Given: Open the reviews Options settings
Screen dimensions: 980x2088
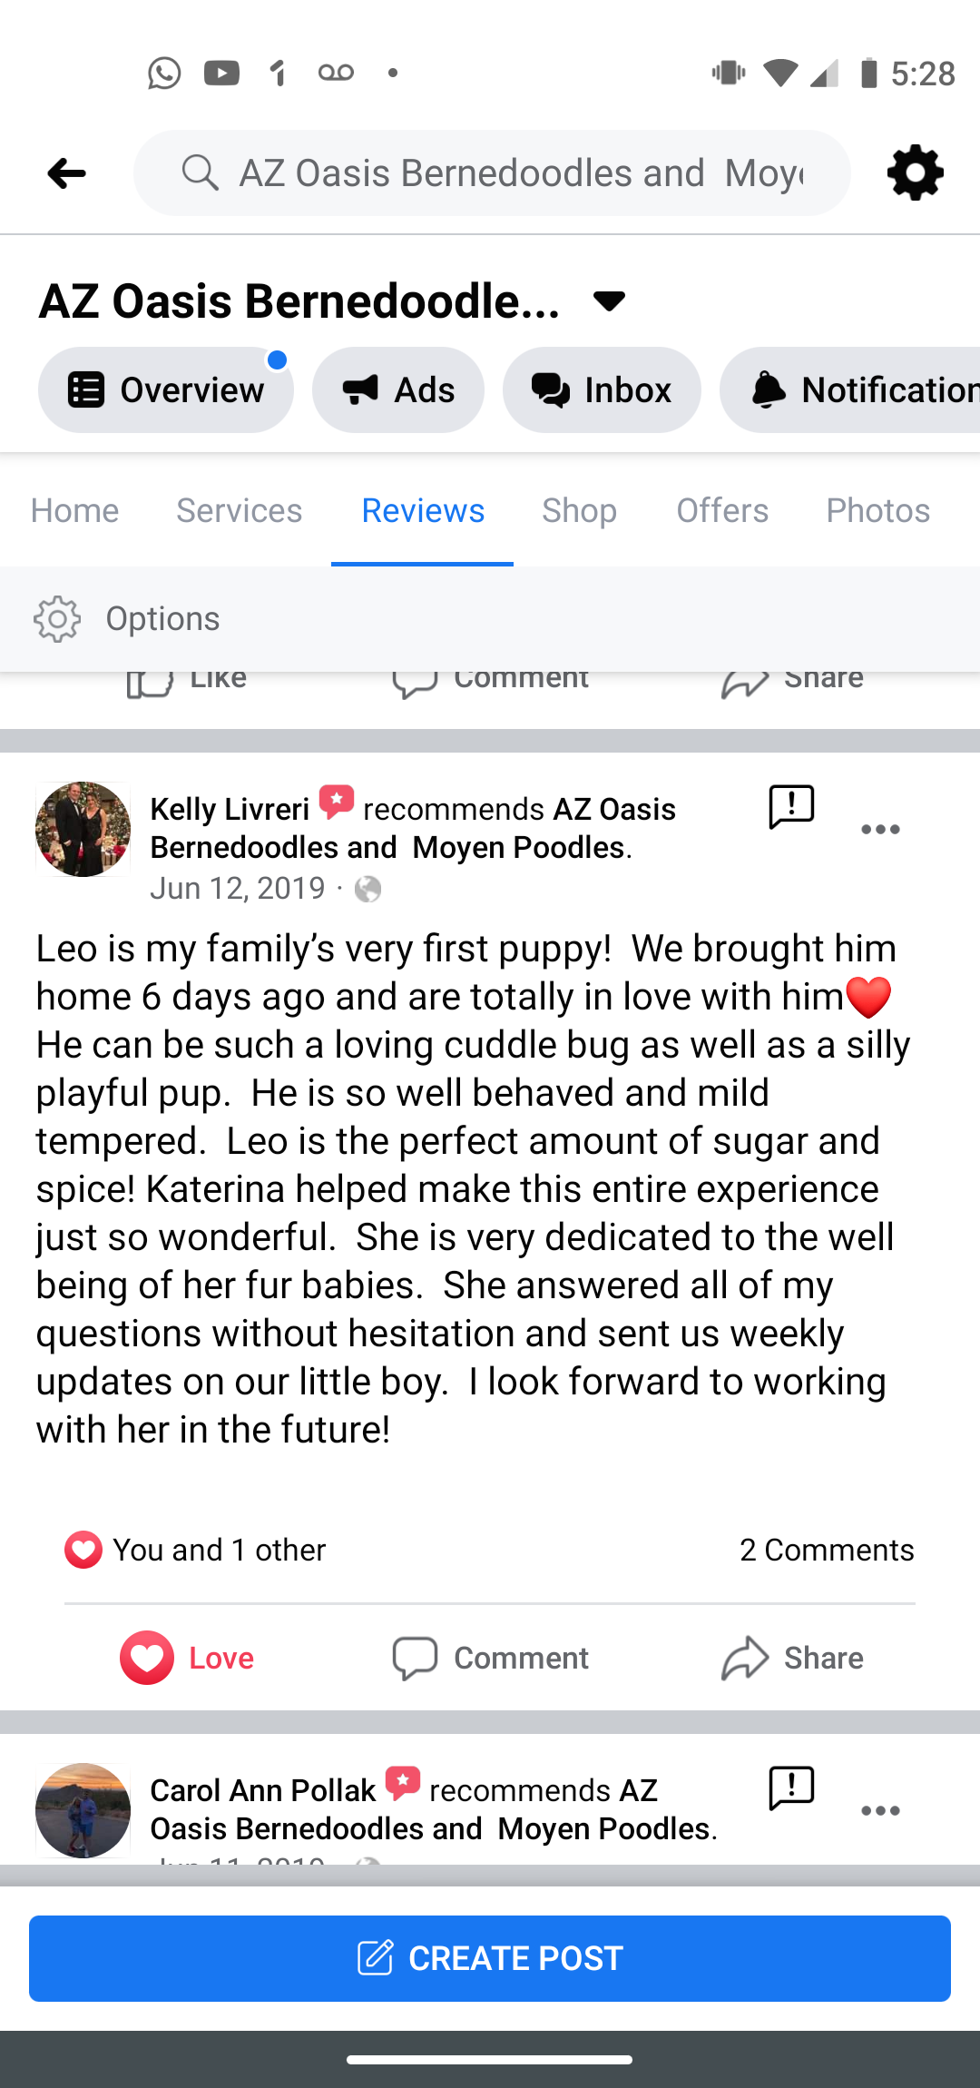Looking at the screenshot, I should (x=127, y=619).
